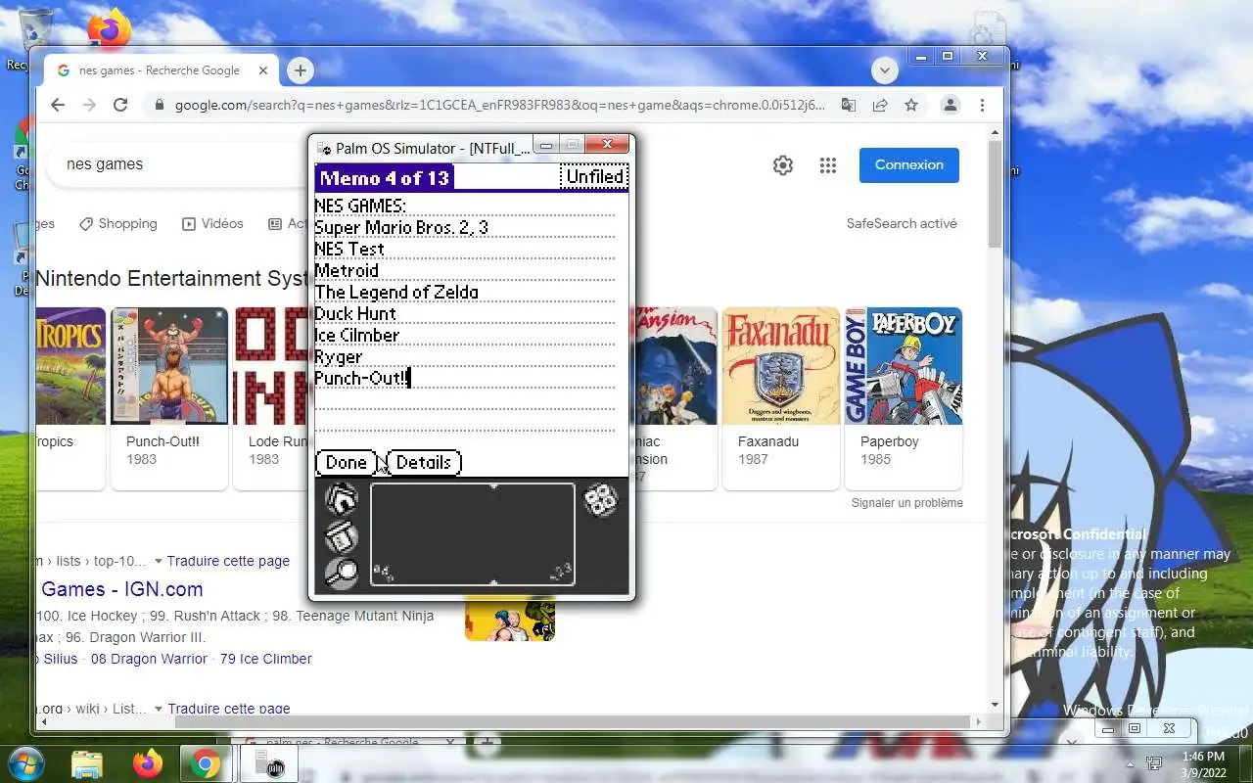
Task: Click the Duck Hunt memo line
Action: tap(355, 314)
